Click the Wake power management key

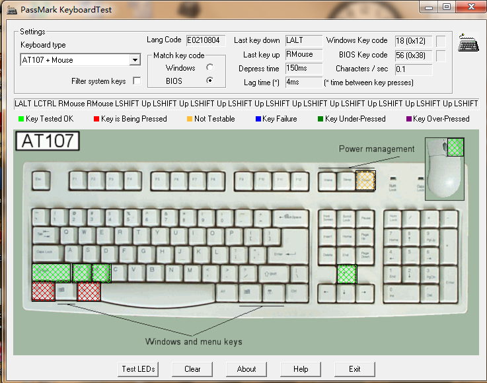[x=328, y=181]
